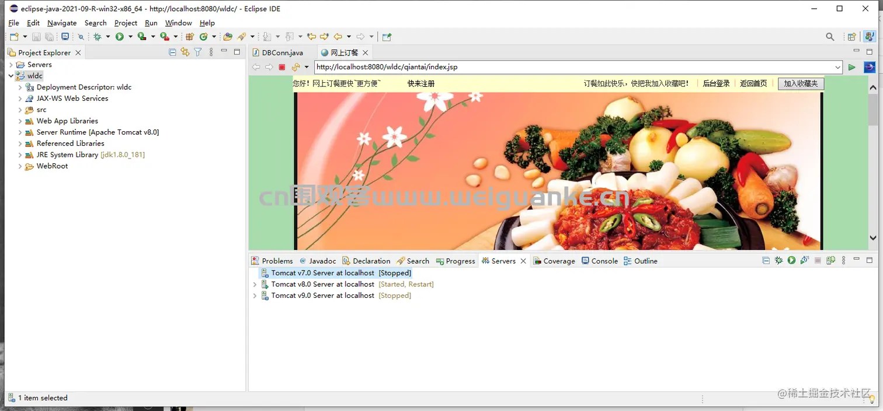Open the Window menu
Screen dimensions: 883x411
[x=178, y=23]
